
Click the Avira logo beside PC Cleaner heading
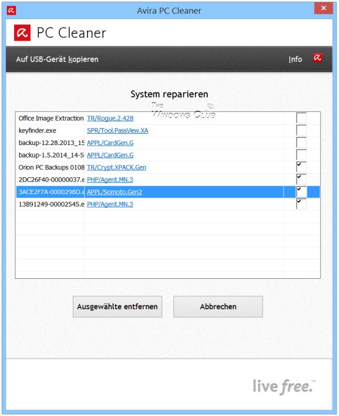pyautogui.click(x=23, y=33)
